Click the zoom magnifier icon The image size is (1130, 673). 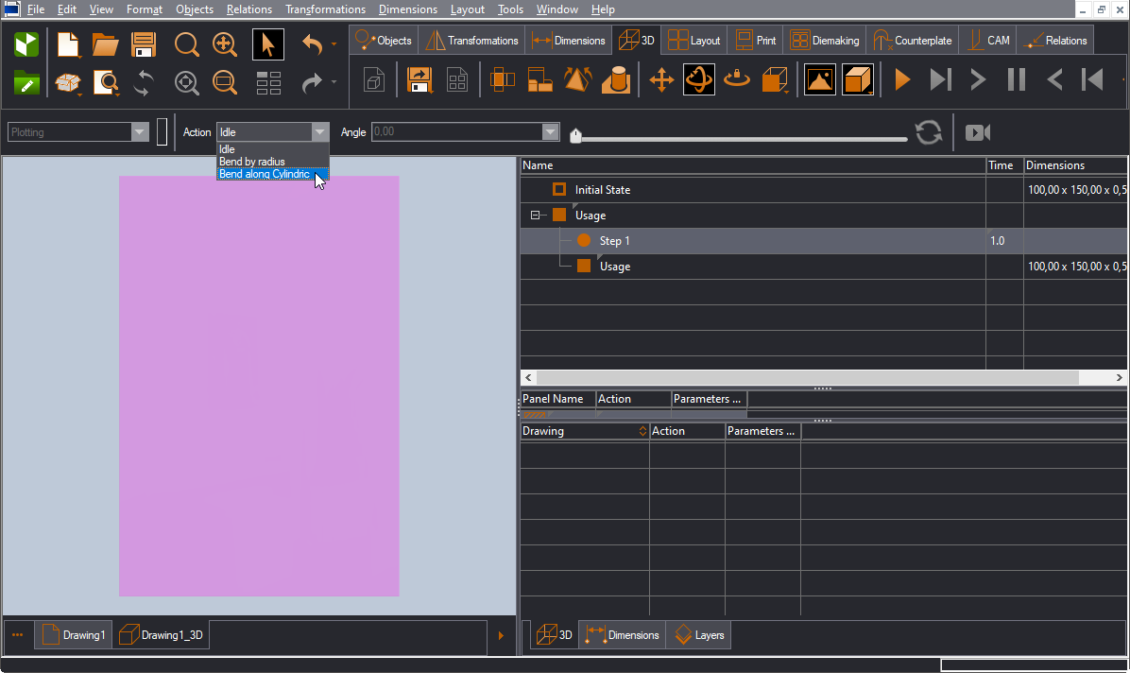click(x=187, y=44)
